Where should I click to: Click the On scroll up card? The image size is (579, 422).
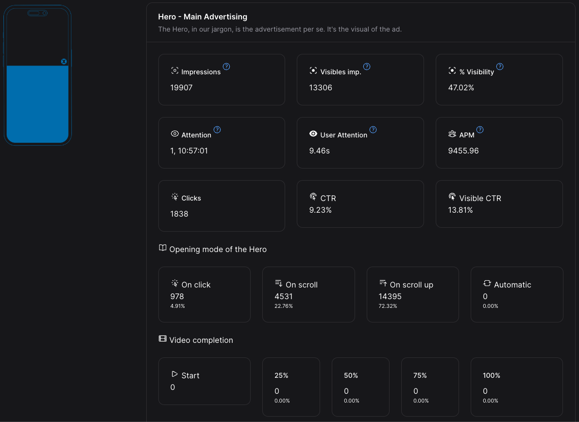point(412,294)
